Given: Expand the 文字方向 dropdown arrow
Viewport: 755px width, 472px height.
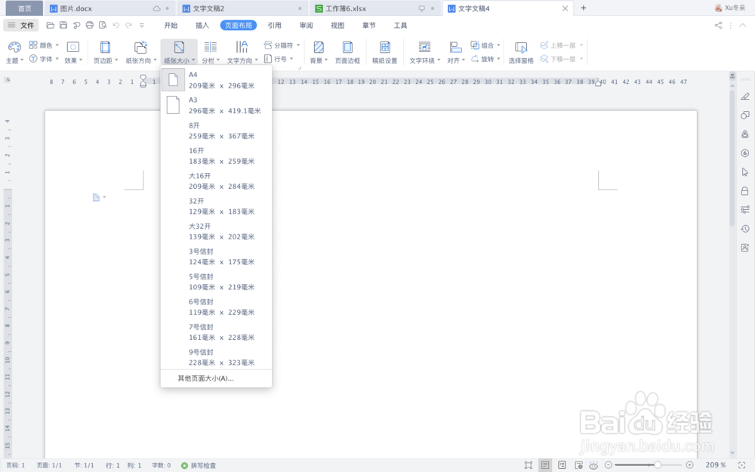Looking at the screenshot, I should (x=256, y=60).
